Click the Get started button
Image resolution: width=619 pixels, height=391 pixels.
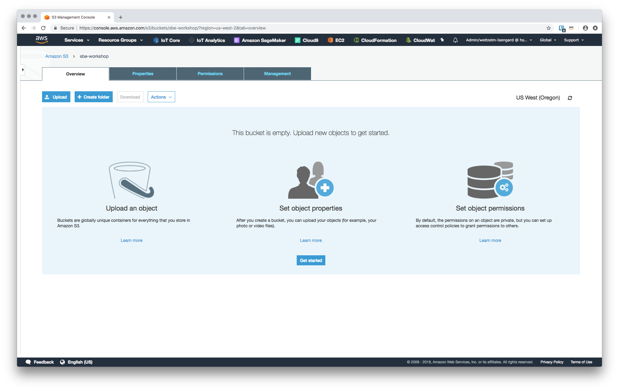pos(311,260)
